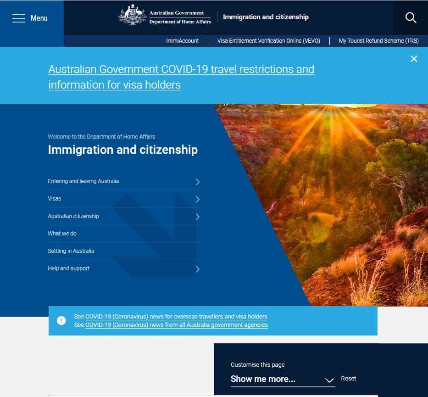This screenshot has height=397, width=428.
Task: Open Help and support link
Action: [68, 268]
